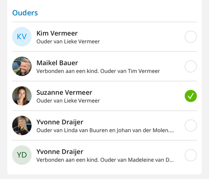Click the first Yvonne Draijer photo avatar
The height and width of the screenshot is (179, 209).
point(22,126)
